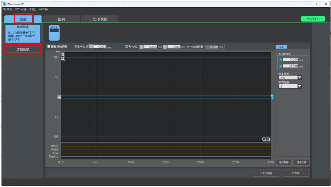Open the オプション menu

click(x=21, y=9)
